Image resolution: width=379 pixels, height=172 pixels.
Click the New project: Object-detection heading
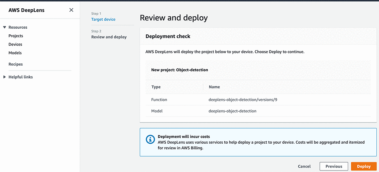(180, 70)
